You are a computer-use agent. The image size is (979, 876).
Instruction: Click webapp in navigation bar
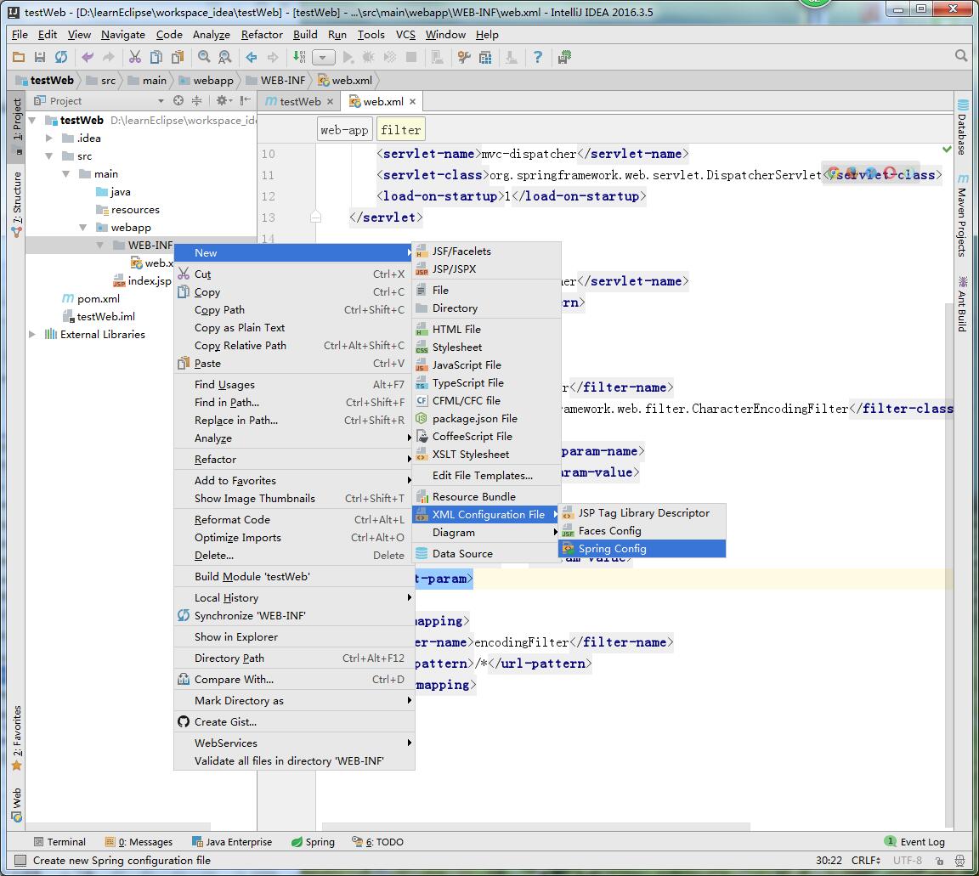coord(206,80)
